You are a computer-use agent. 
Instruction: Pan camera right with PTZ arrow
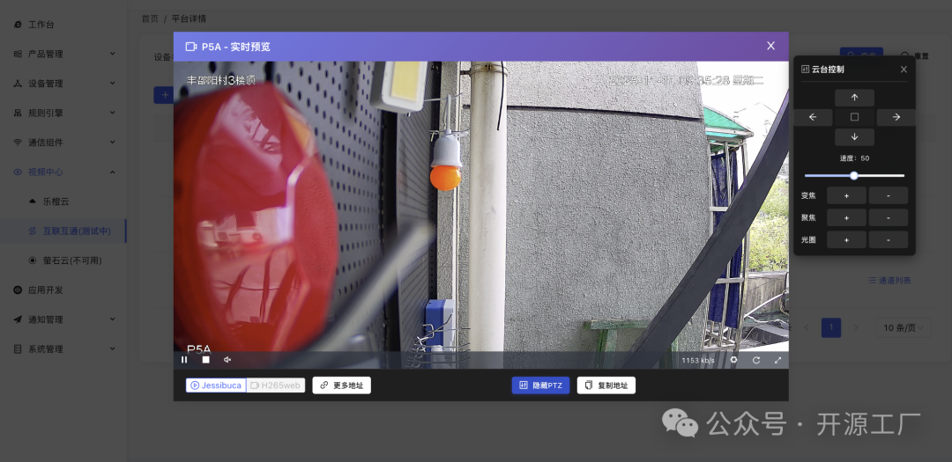click(896, 117)
